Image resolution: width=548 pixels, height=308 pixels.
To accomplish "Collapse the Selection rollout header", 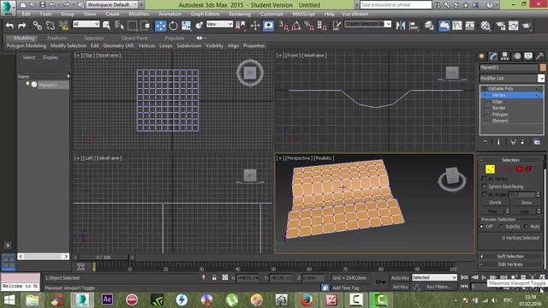I will coord(510,160).
